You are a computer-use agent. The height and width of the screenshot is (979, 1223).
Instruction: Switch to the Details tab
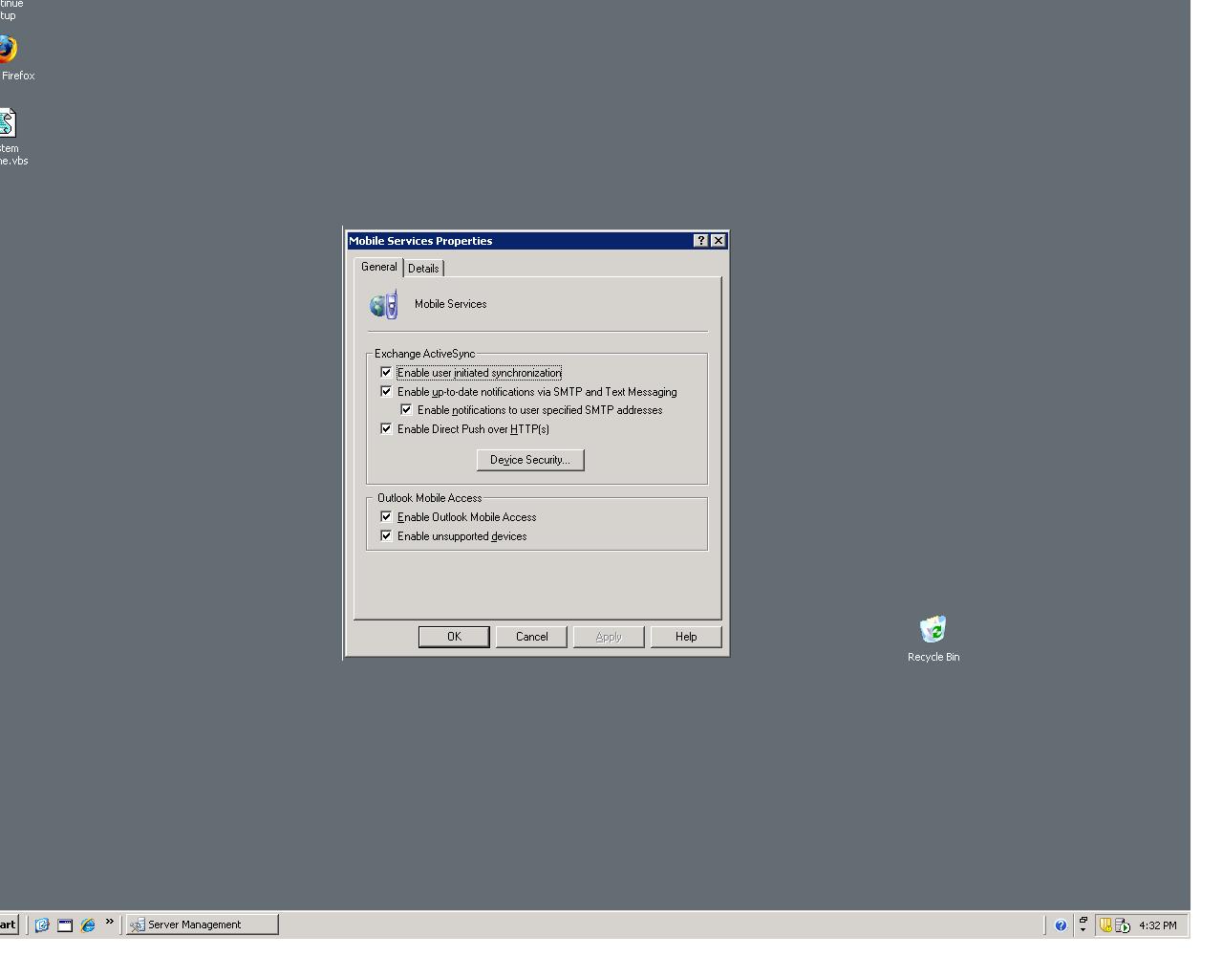pyautogui.click(x=423, y=269)
